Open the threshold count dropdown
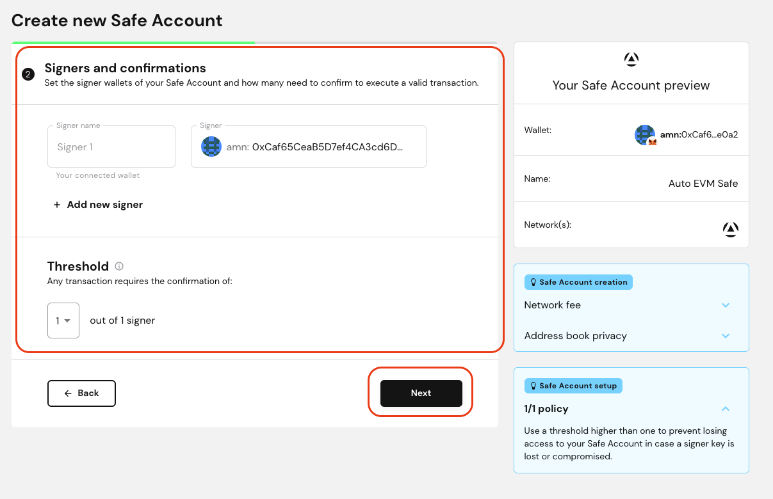This screenshot has height=499, width=773. [63, 321]
